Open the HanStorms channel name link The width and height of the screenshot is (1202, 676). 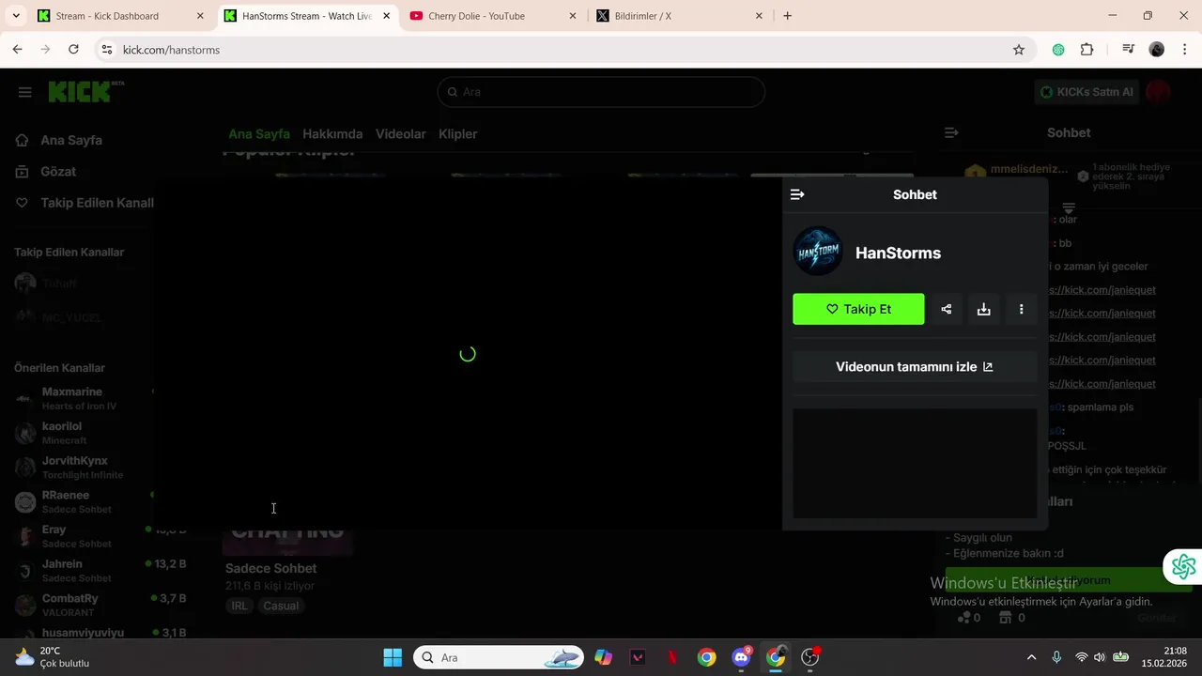[898, 253]
